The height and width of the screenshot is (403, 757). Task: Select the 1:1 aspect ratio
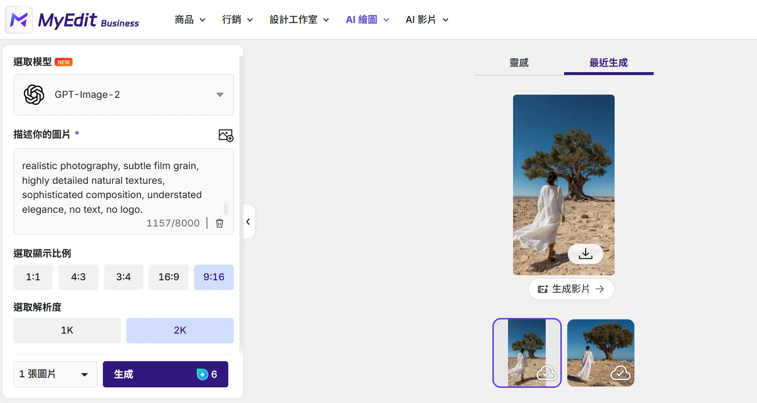coord(33,277)
